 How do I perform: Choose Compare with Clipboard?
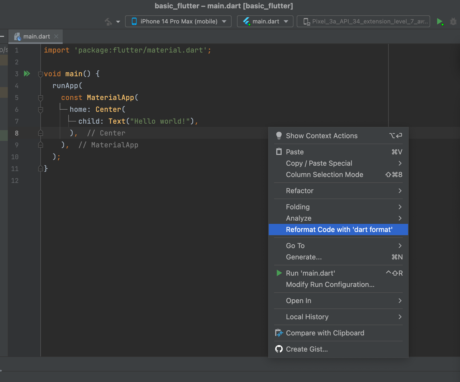pyautogui.click(x=338, y=333)
